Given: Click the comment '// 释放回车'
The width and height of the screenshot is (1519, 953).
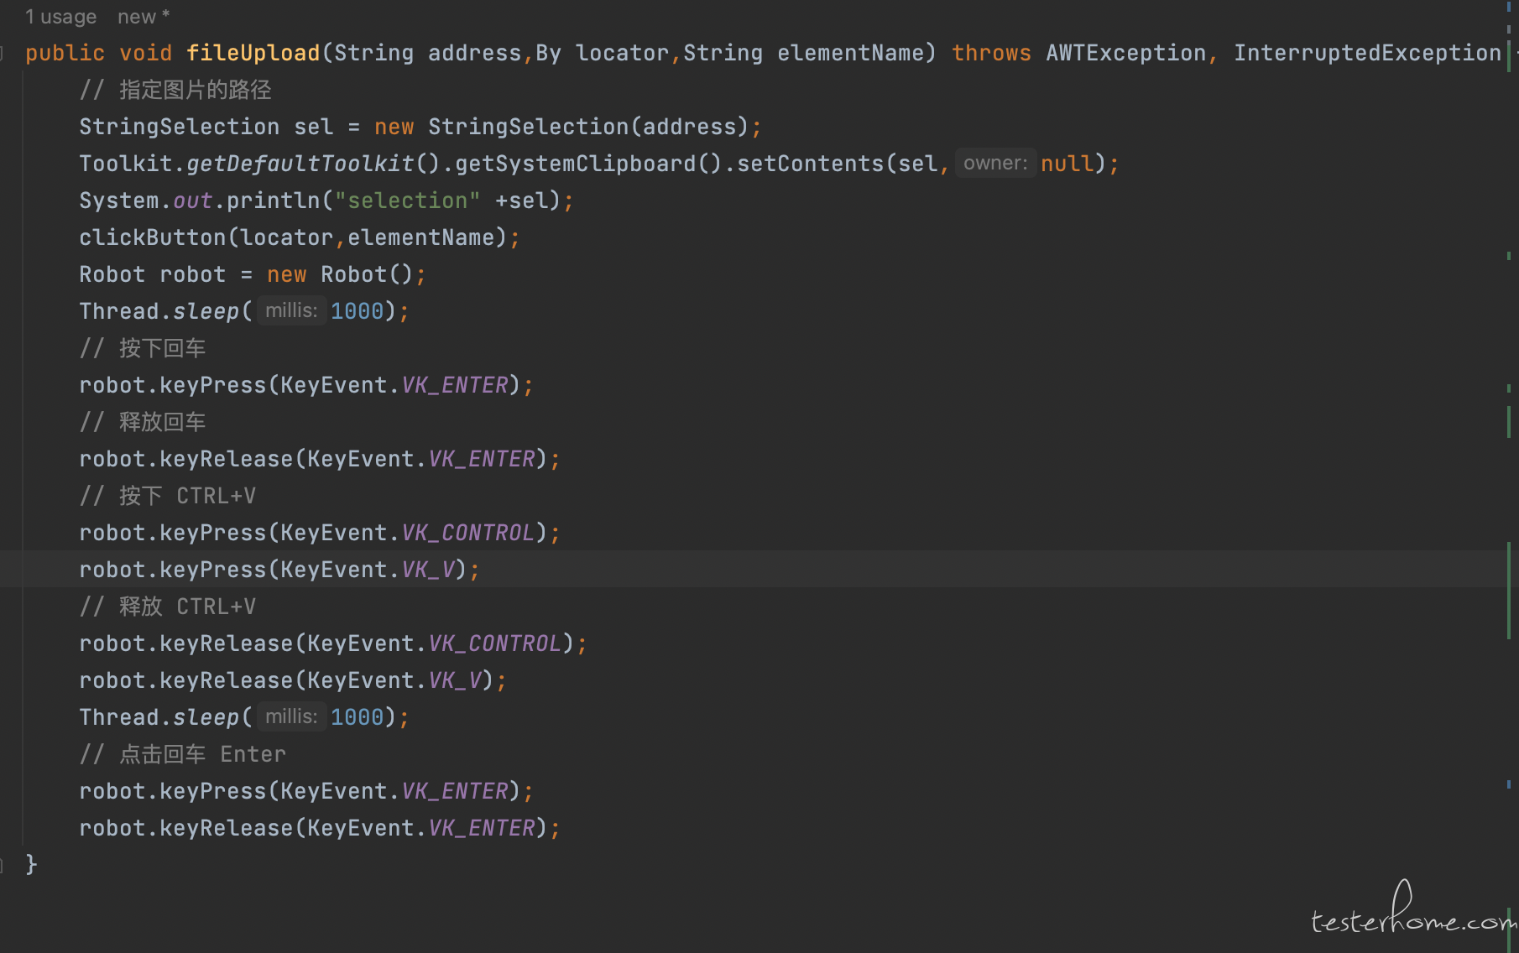Looking at the screenshot, I should tap(143, 422).
